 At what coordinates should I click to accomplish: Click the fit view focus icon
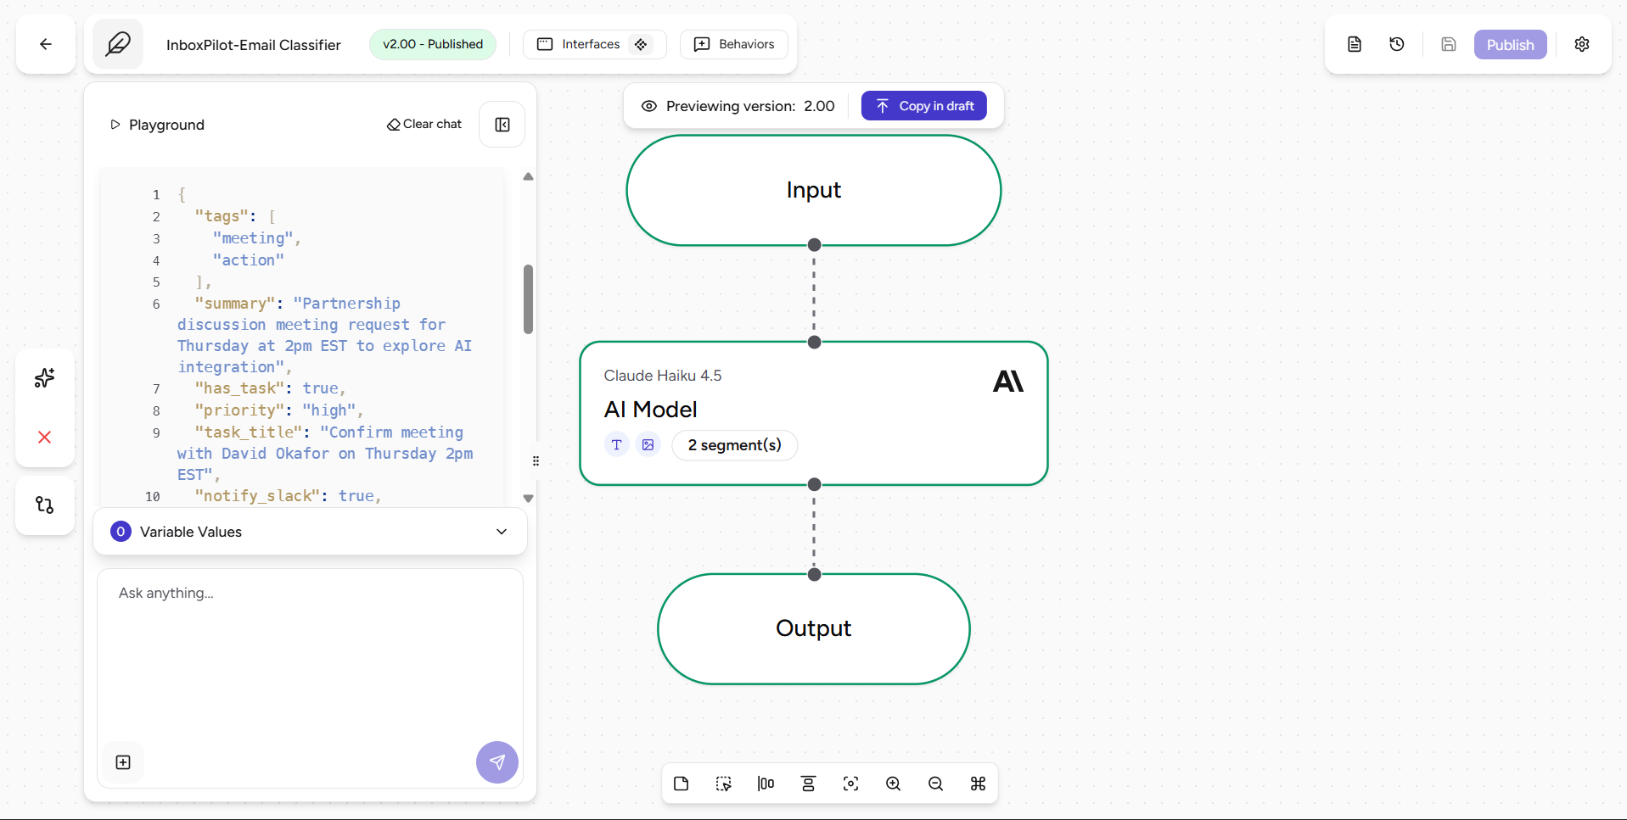click(x=851, y=784)
